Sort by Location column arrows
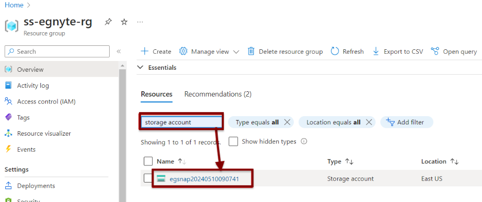Image resolution: width=482 pixels, height=202 pixels. 454,162
